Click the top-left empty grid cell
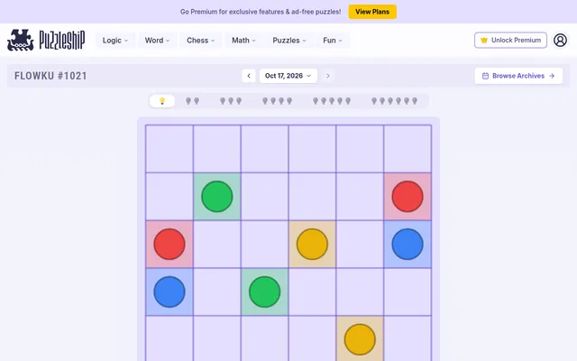This screenshot has height=361, width=577. pyautogui.click(x=169, y=149)
